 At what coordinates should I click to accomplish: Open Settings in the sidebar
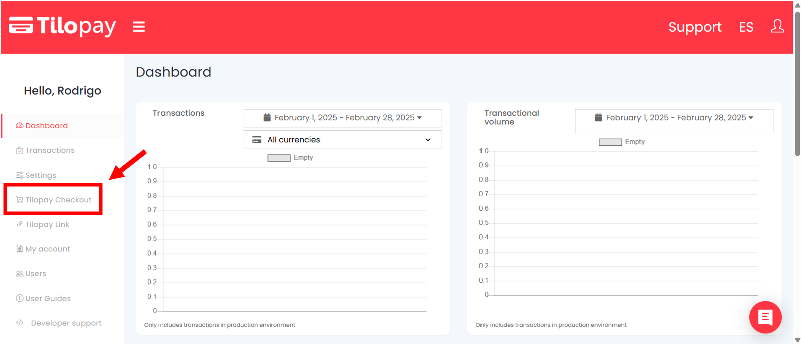(x=41, y=175)
